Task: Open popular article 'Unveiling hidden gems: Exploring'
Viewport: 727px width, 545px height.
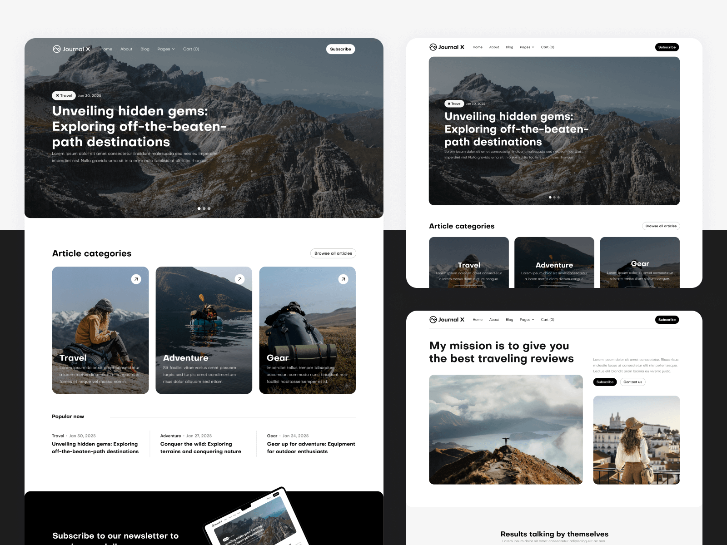Action: [x=95, y=448]
